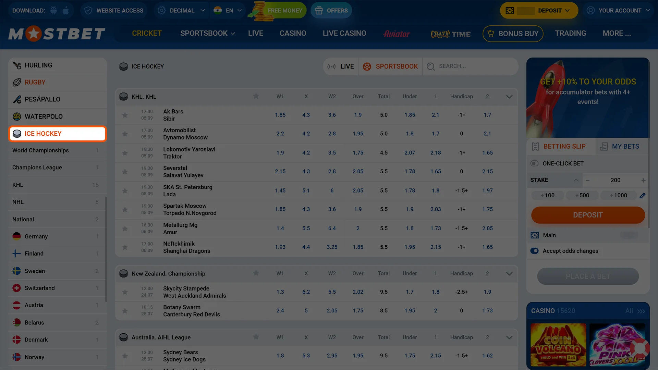658x370 pixels.
Task: Open the Decimal odds format dropdown
Action: [181, 10]
